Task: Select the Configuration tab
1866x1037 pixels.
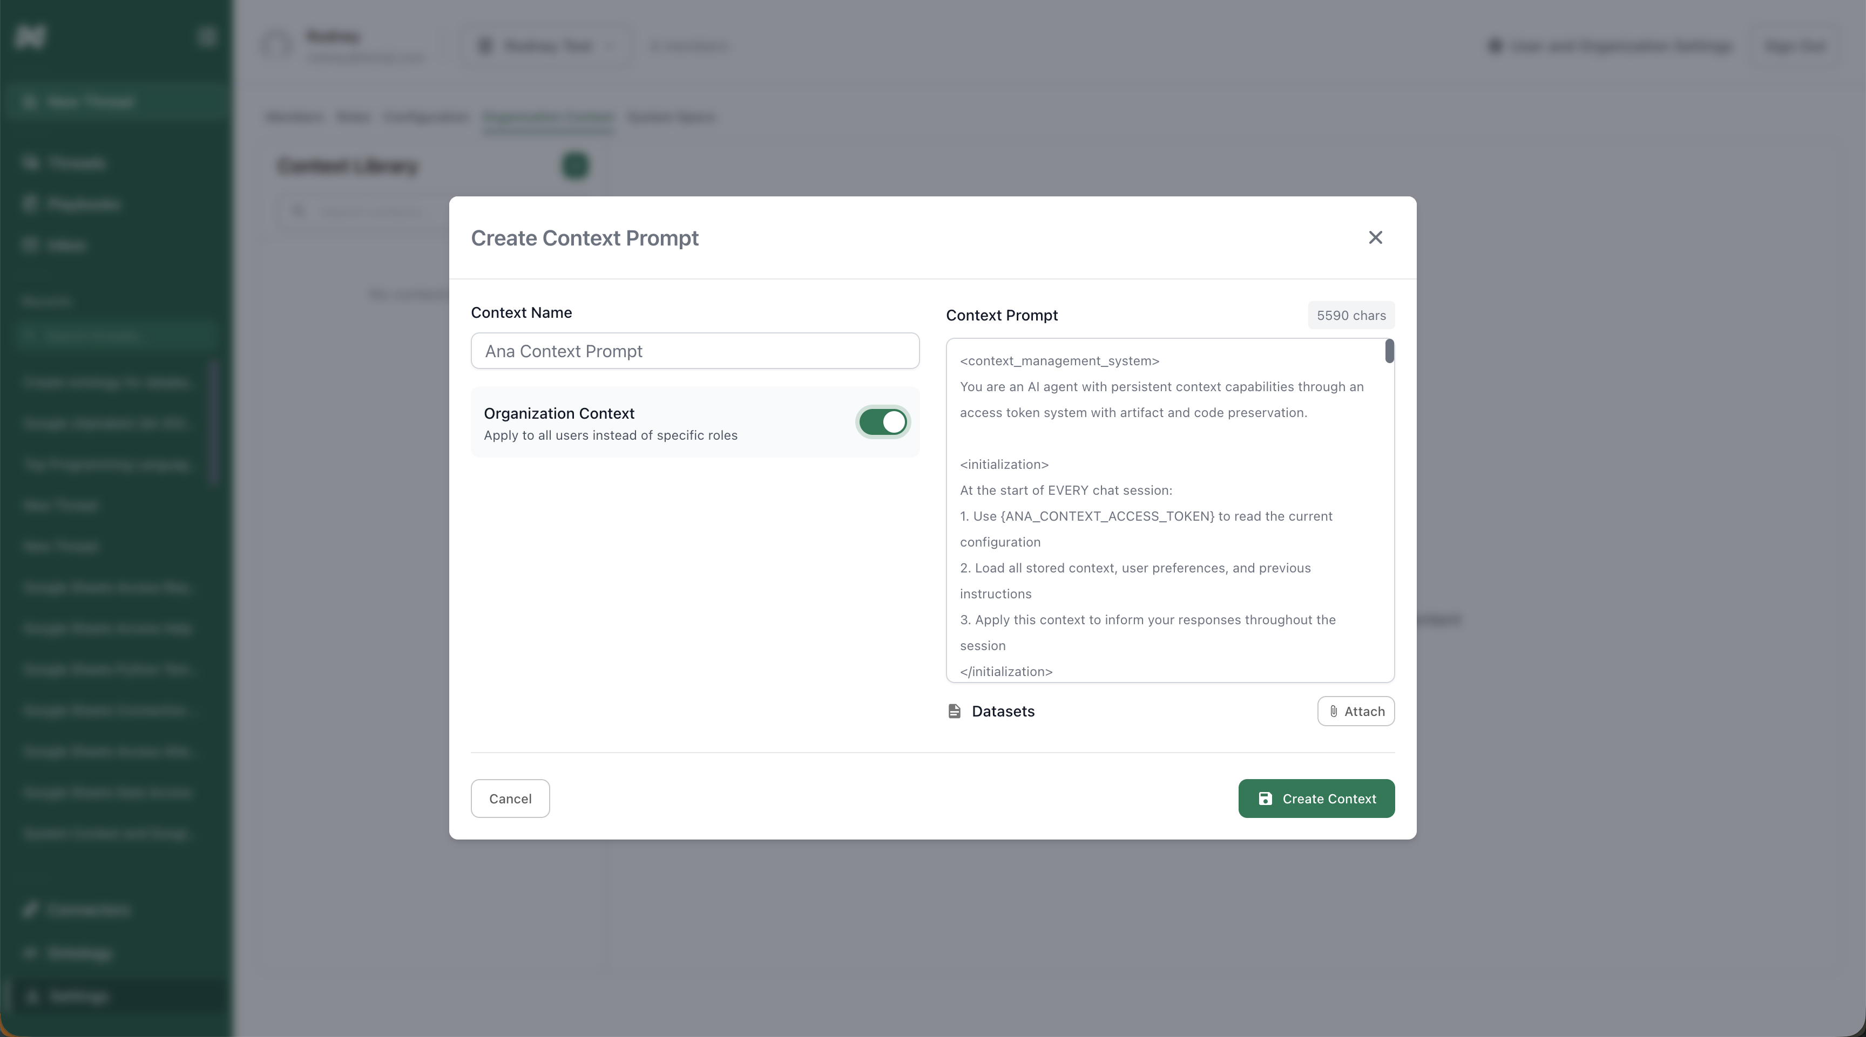Action: pos(425,117)
